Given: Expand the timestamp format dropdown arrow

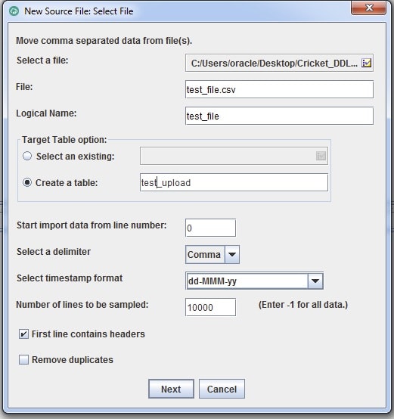Looking at the screenshot, I should pyautogui.click(x=315, y=281).
